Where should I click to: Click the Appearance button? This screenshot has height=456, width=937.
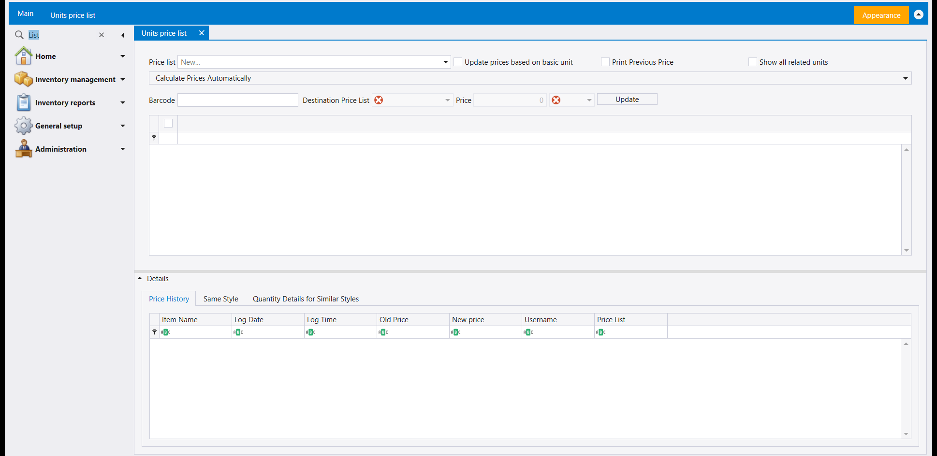tap(881, 15)
